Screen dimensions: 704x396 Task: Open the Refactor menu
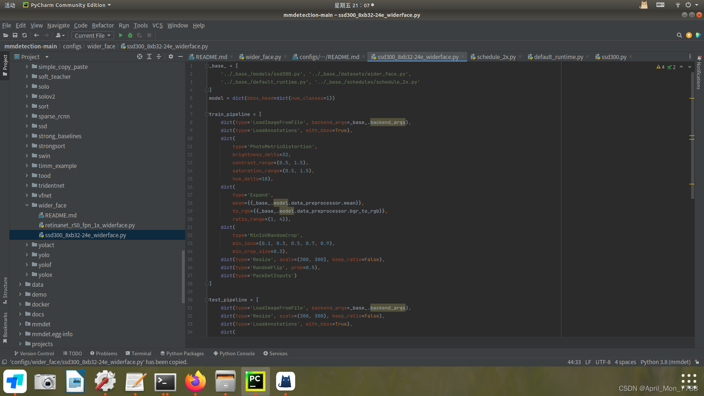pyautogui.click(x=103, y=25)
